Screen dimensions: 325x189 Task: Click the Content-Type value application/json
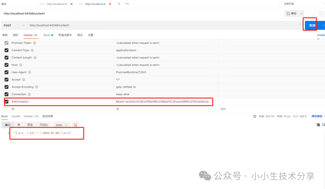(x=126, y=50)
